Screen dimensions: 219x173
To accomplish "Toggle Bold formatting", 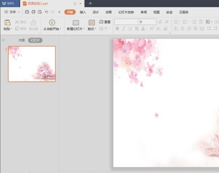I will click(x=117, y=28).
